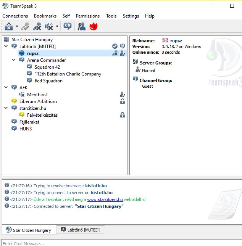Click the "Star Citizen Hungary" text in connected message
Image resolution: width=242 pixels, height=246 pixels.
point(99,206)
